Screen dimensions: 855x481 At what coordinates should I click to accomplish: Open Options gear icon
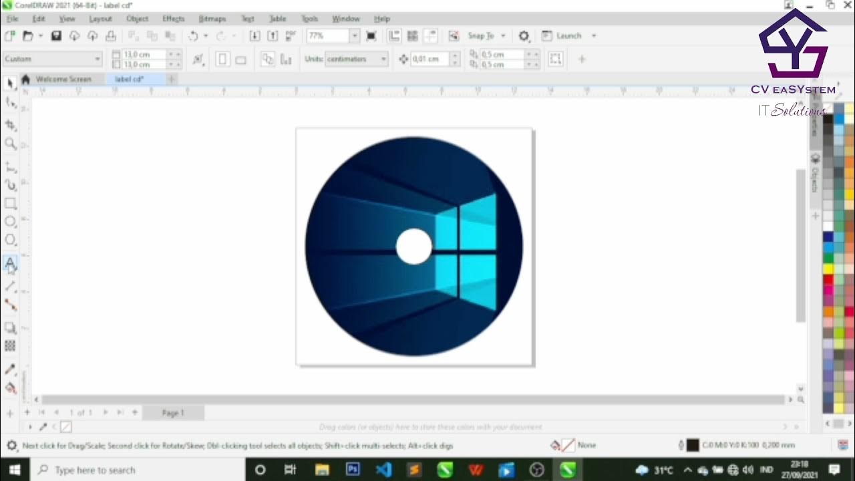pyautogui.click(x=524, y=35)
